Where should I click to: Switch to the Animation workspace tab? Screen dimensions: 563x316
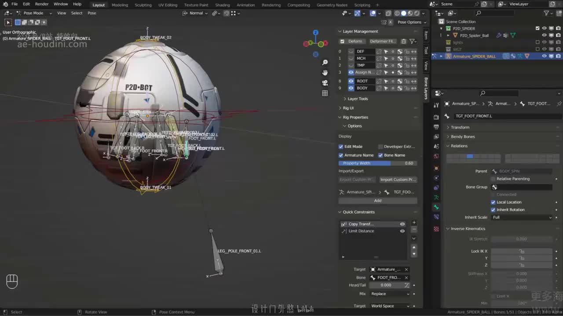point(245,5)
